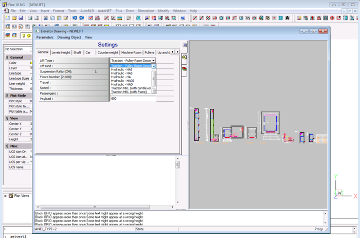Click the New file icon in toolbar
The height and width of the screenshot is (238, 360).
(x=7, y=18)
